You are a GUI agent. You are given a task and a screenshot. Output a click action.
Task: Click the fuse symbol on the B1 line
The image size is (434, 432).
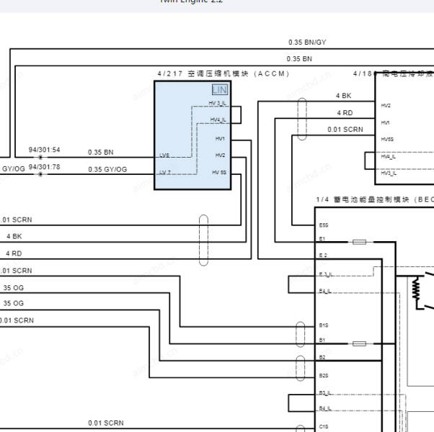(x=359, y=343)
